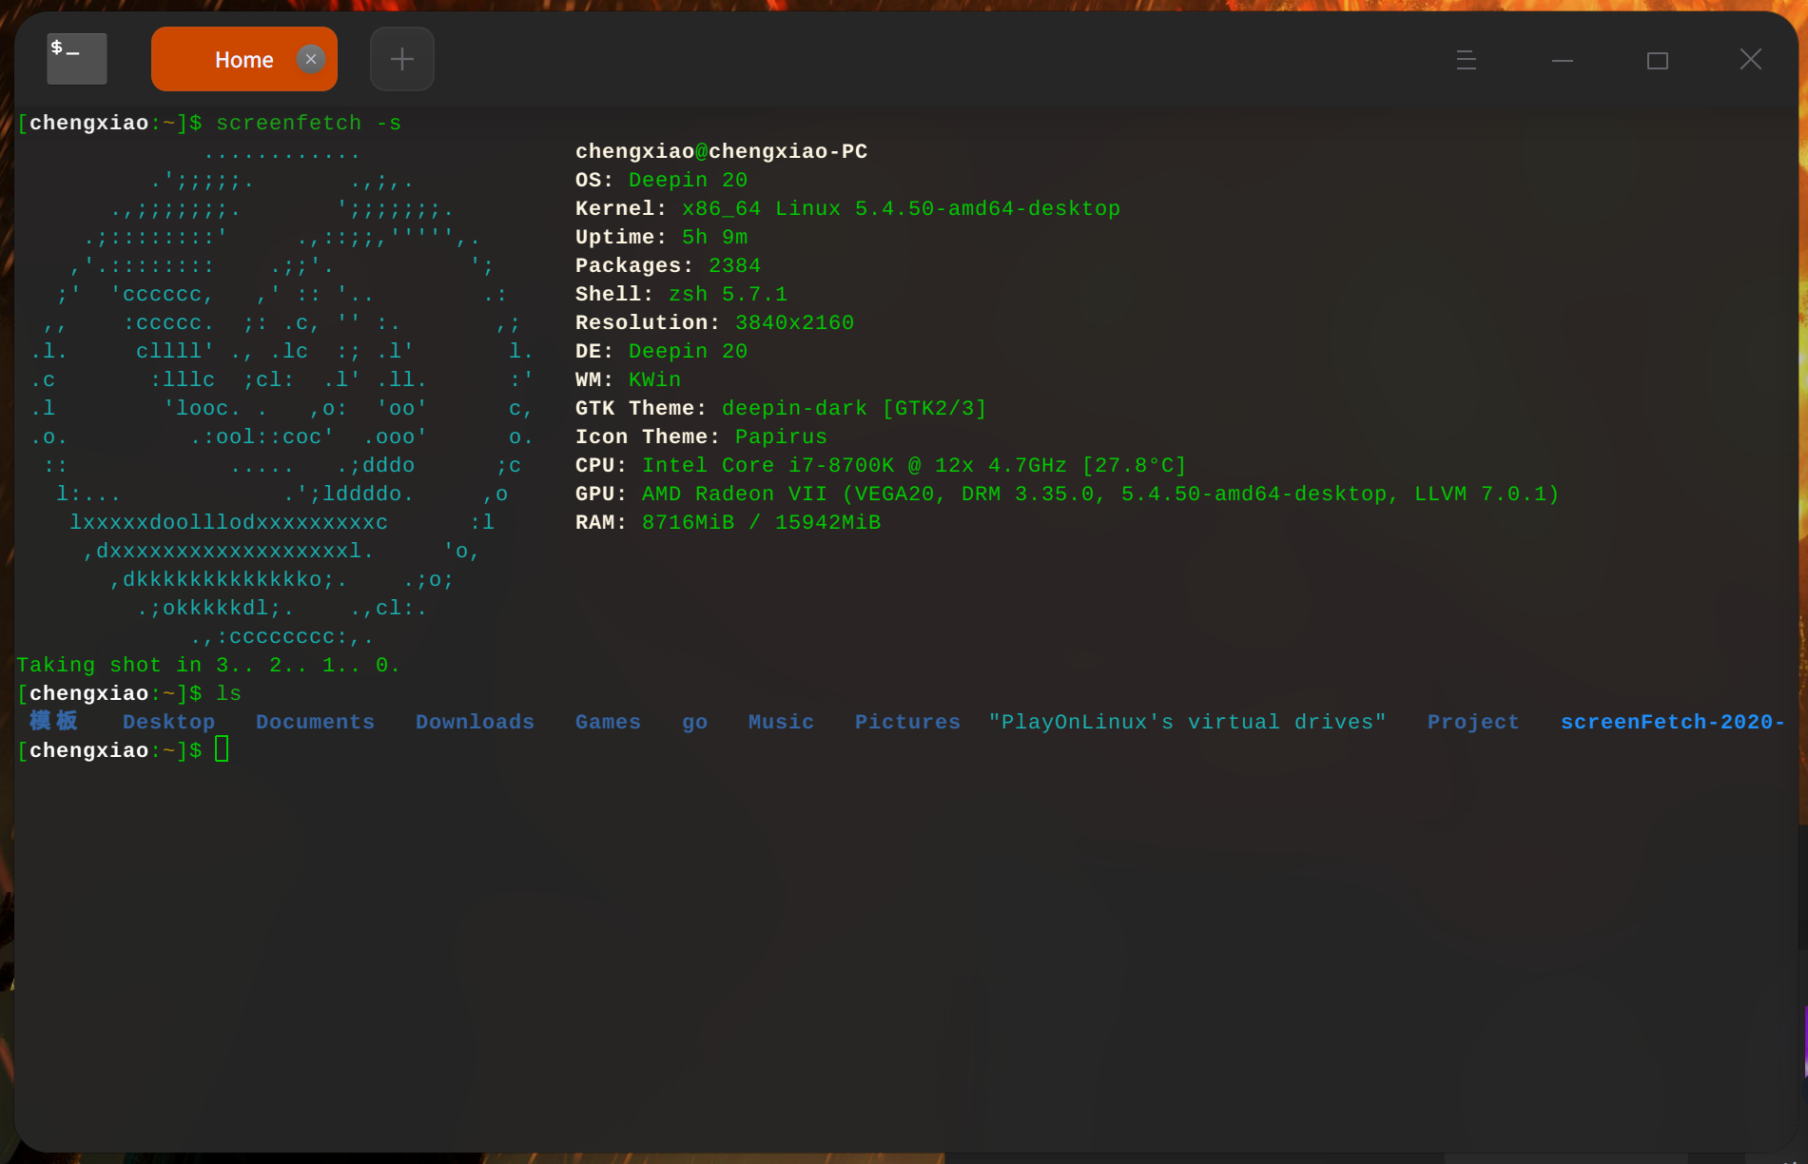1808x1164 pixels.
Task: Click the Intel Core i7-8700K CPU line
Action: click(913, 465)
